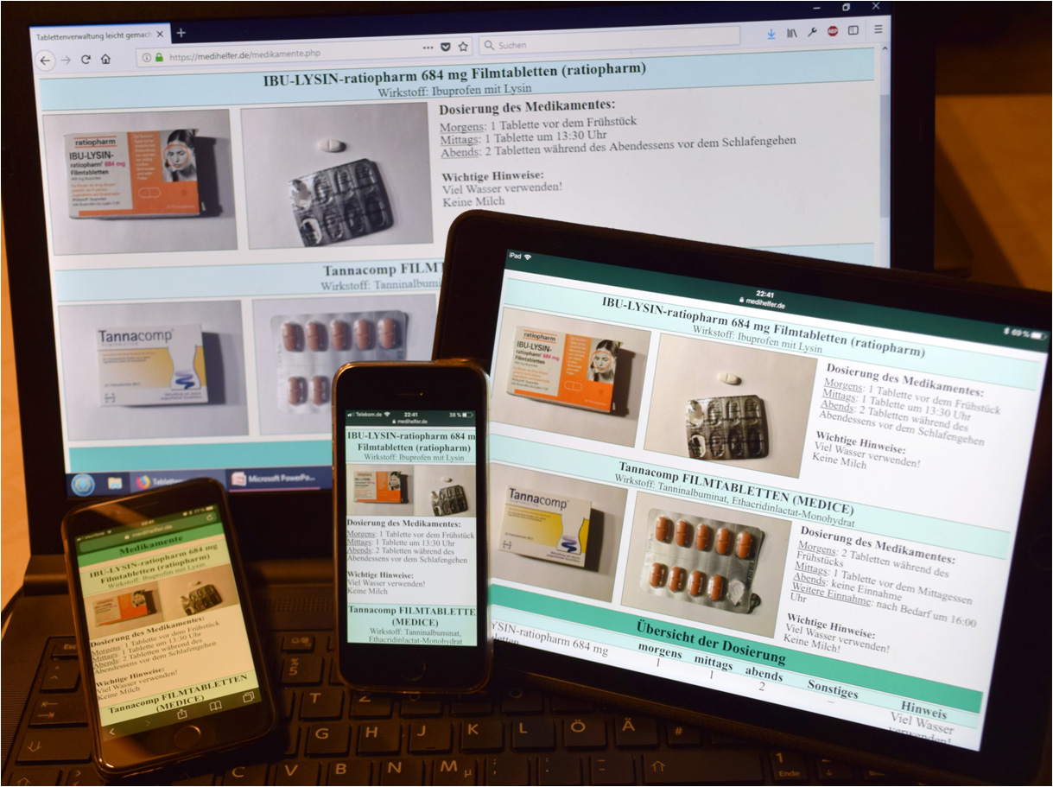1053x787 pixels.
Task: Tap the Safari back arrow on the left phone
Action: pyautogui.click(x=113, y=731)
